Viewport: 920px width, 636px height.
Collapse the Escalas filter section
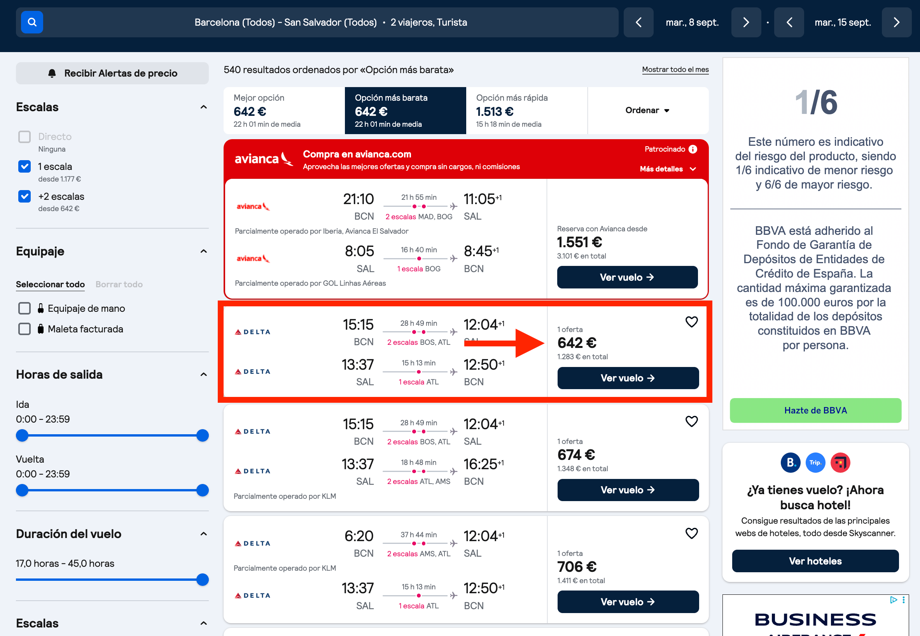coord(204,107)
